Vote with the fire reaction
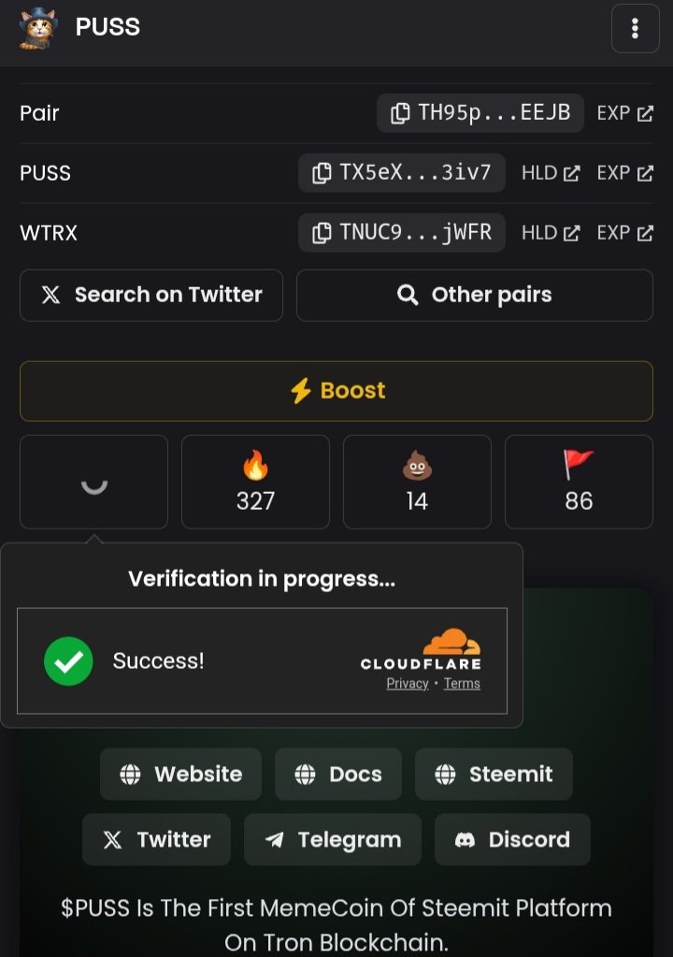The width and height of the screenshot is (673, 957). coord(255,482)
